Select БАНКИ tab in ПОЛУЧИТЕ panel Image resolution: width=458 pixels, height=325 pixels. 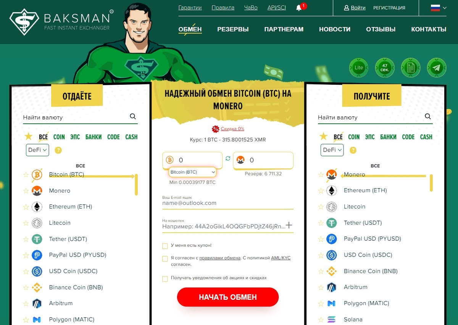tap(388, 137)
